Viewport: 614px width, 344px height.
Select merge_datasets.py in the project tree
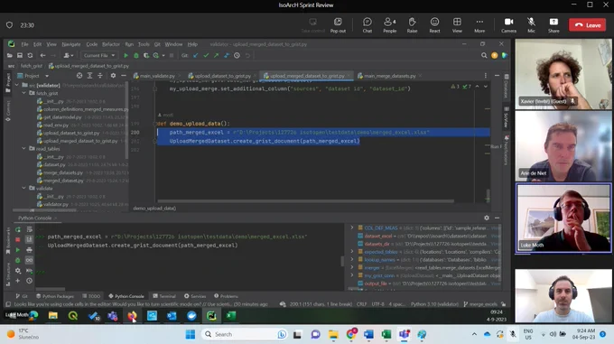coord(62,172)
